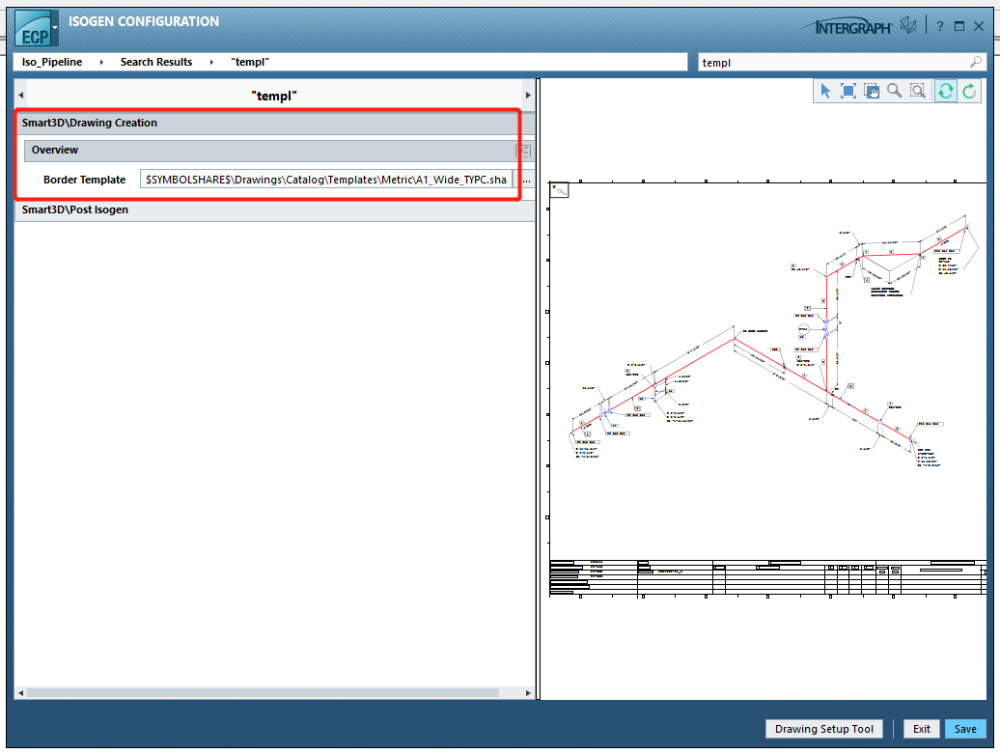Click the Exit button

pos(921,729)
